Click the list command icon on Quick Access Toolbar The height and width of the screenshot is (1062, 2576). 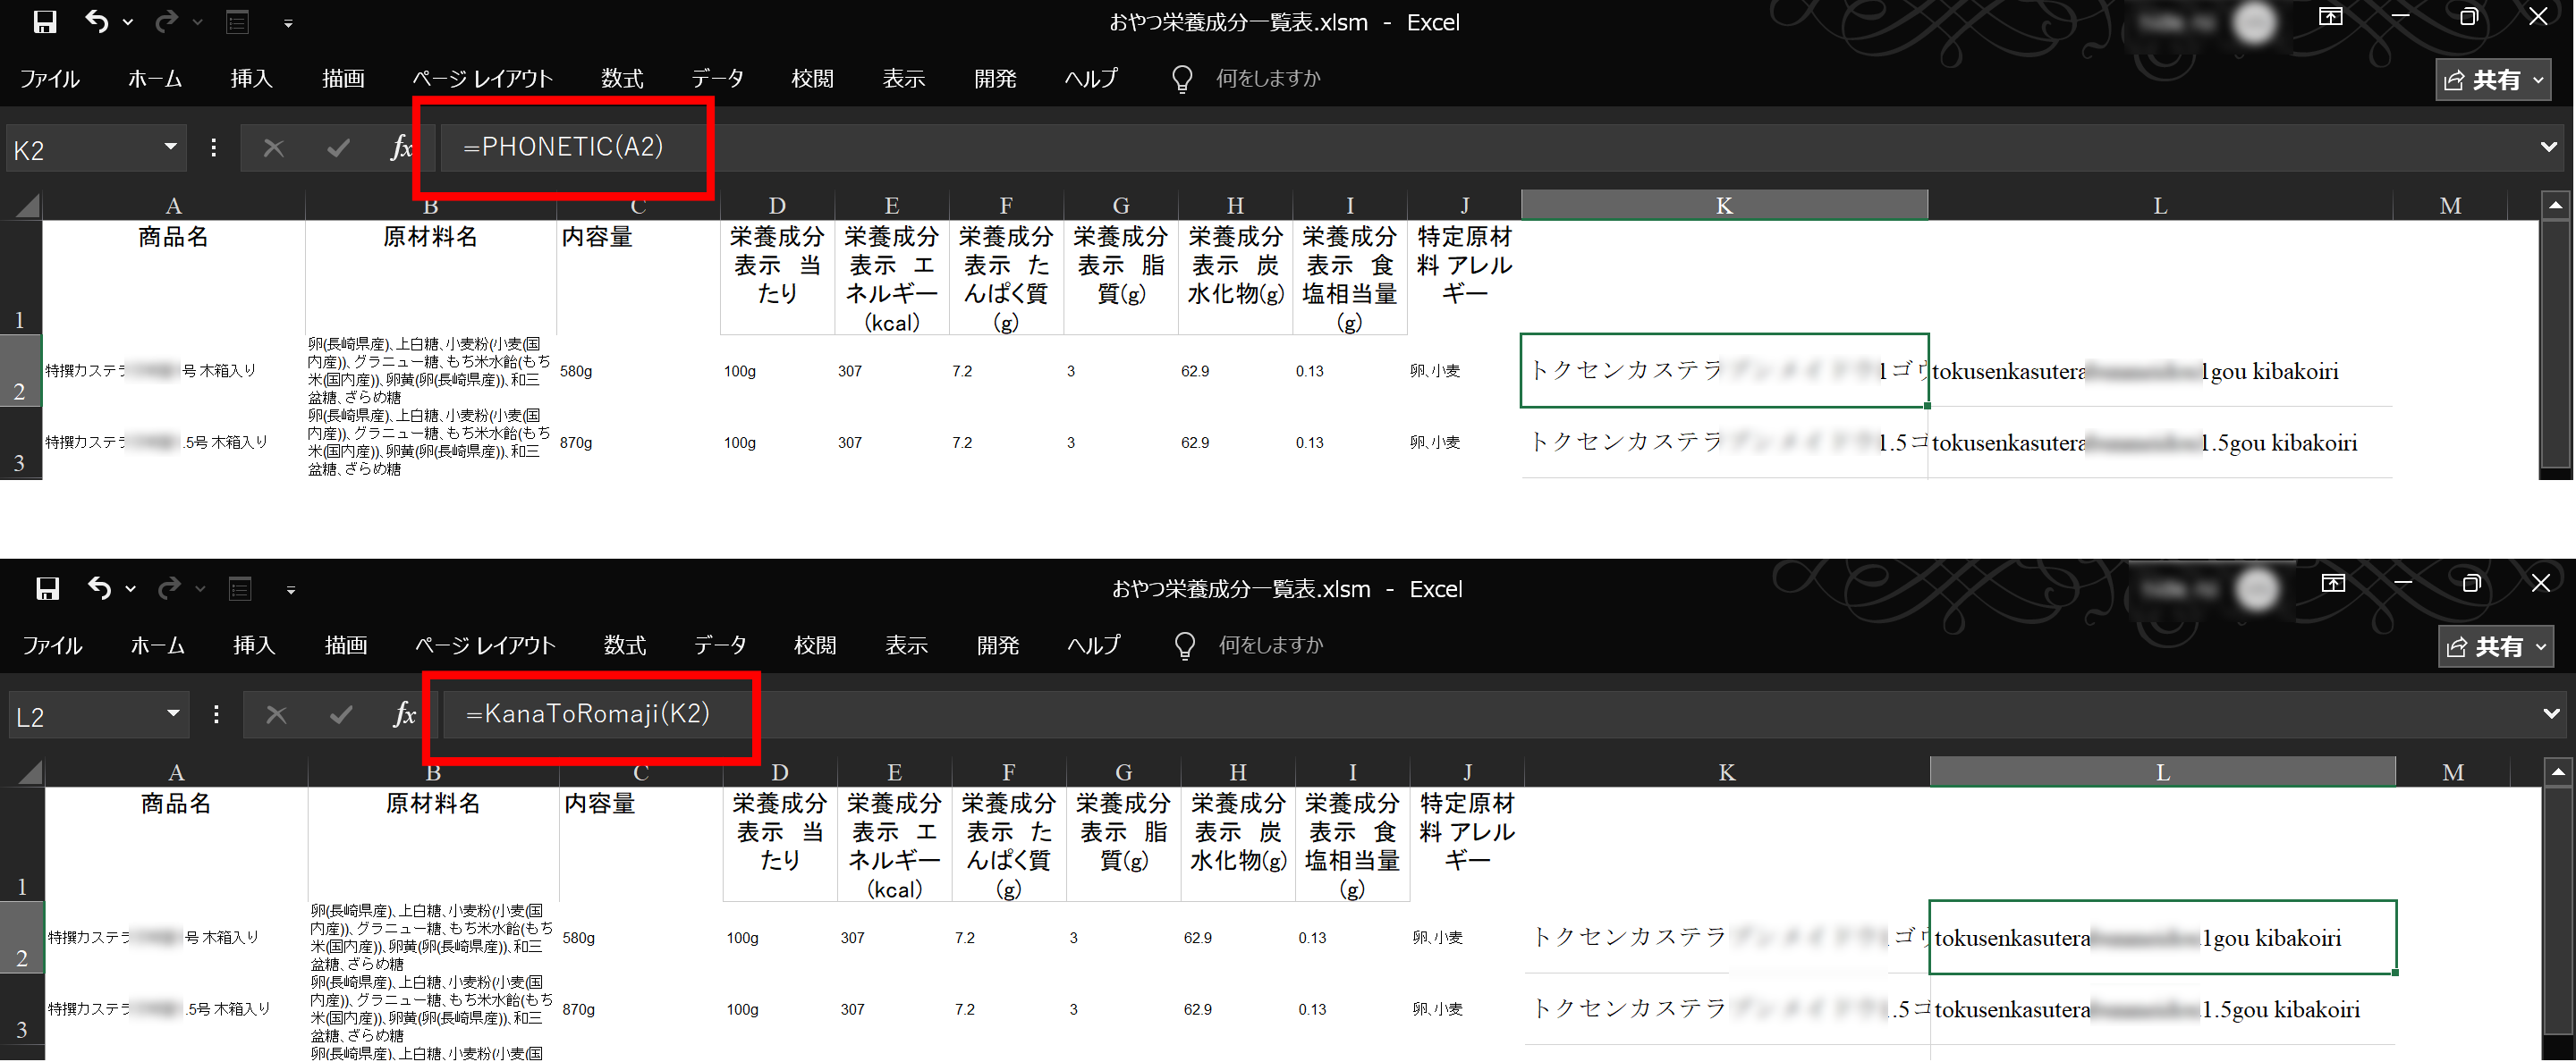(x=236, y=21)
